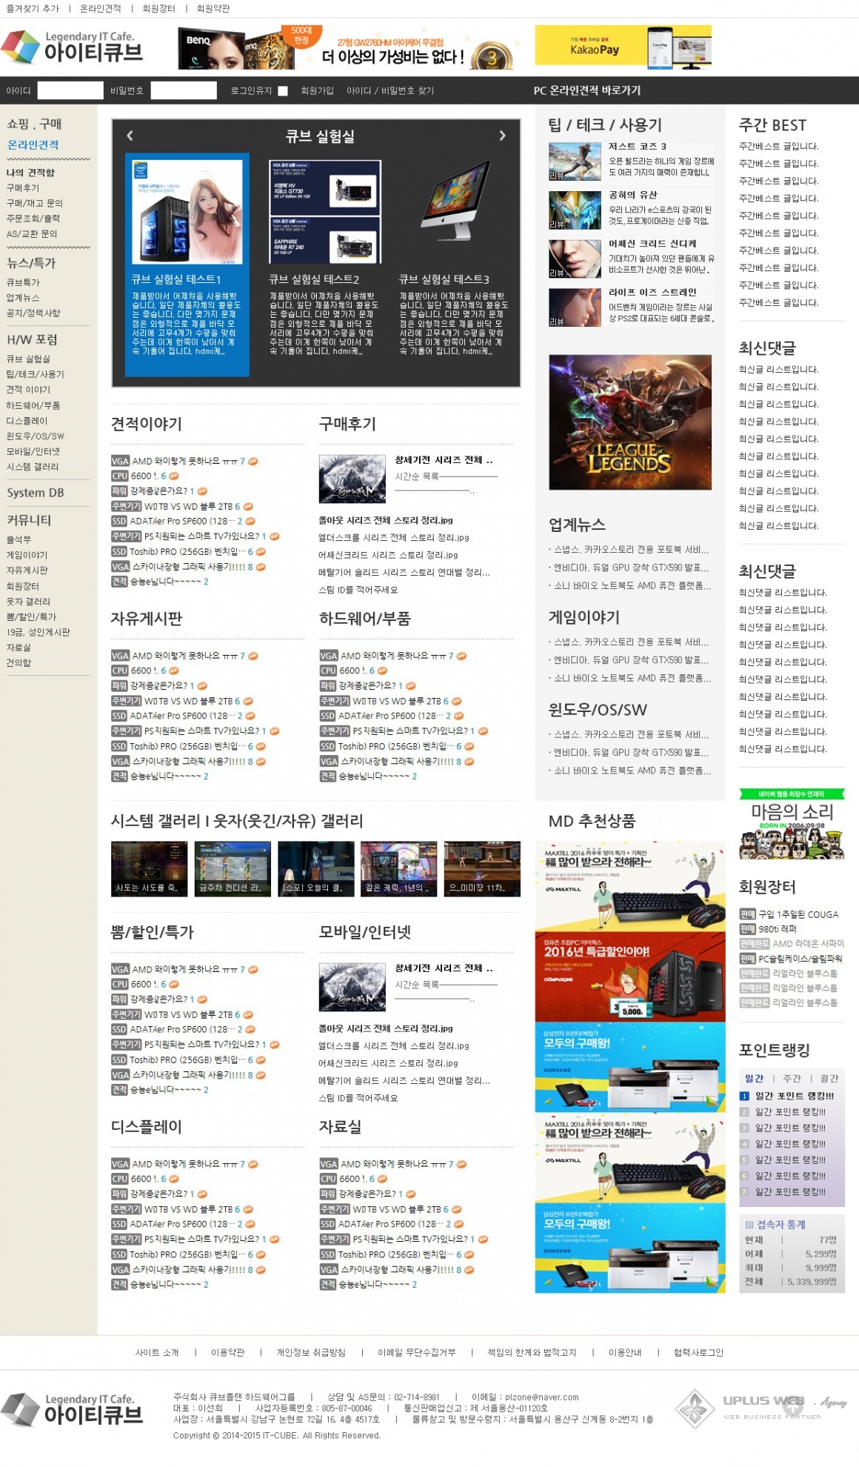Open the 마음의 소리 webtoon banner
Viewport: 859px width, 1467px height.
point(792,824)
